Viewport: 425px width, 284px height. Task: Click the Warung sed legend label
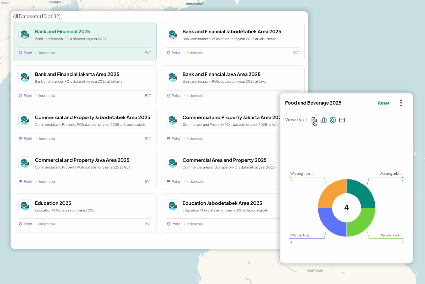tap(390, 235)
